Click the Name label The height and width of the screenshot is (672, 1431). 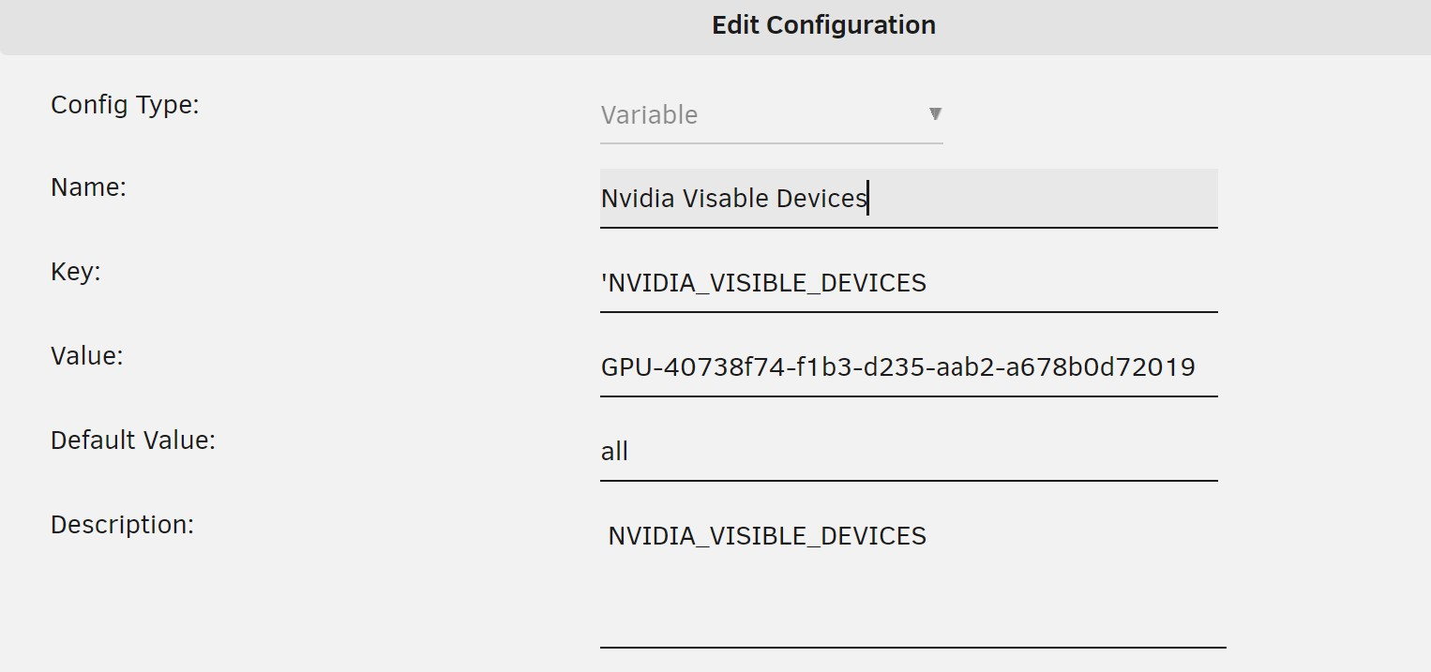[88, 187]
